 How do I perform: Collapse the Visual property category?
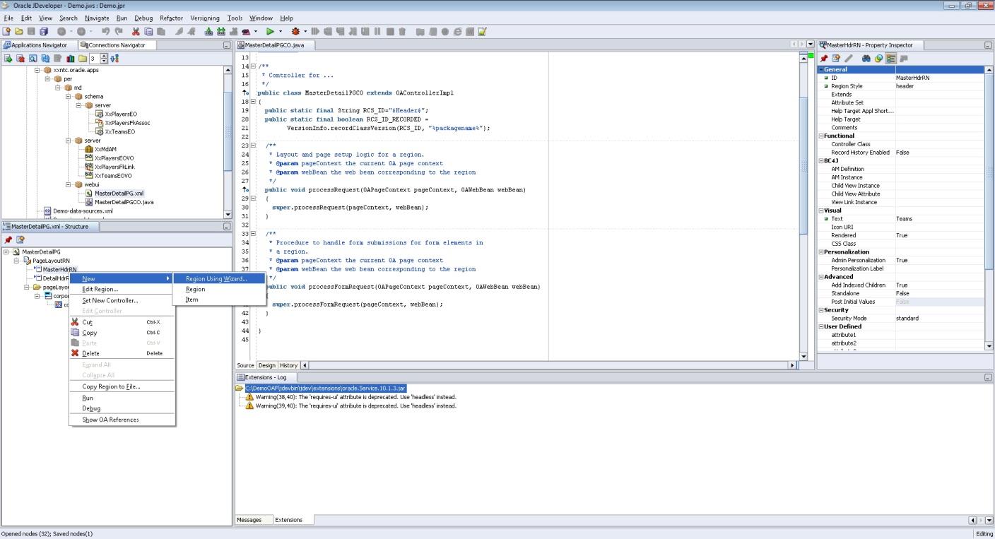point(821,211)
